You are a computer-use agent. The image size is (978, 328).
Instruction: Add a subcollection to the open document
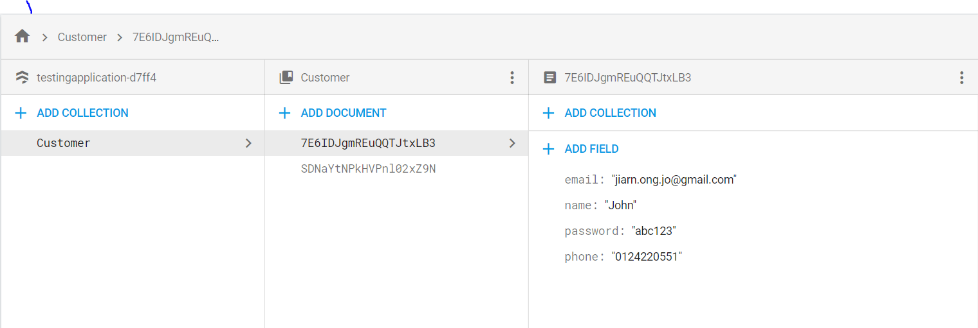point(610,113)
